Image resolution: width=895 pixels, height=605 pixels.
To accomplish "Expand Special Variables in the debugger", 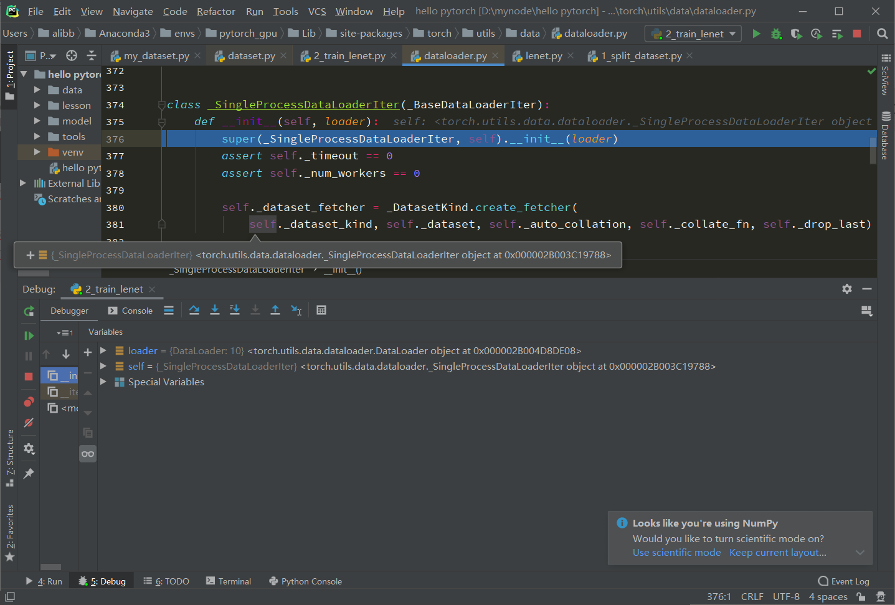I will point(103,382).
